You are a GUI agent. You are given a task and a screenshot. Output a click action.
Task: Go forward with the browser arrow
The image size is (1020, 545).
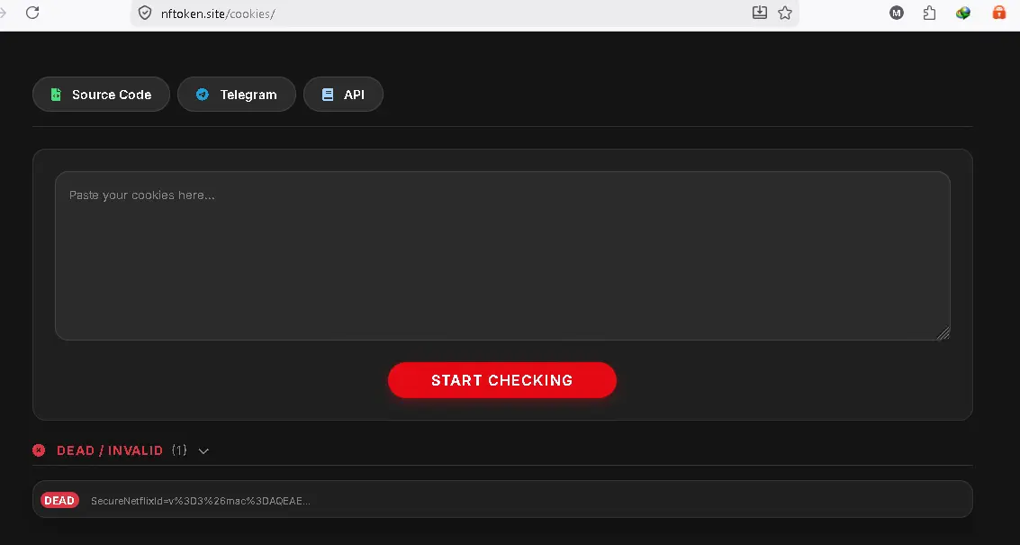[x=4, y=13]
